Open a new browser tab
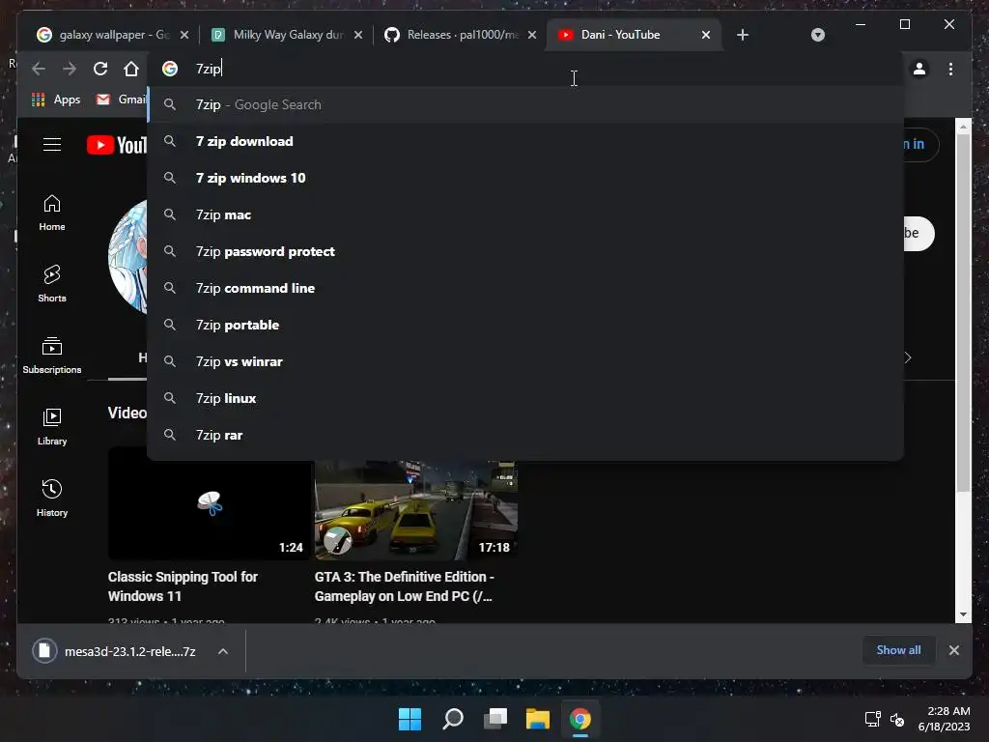Image resolution: width=989 pixels, height=742 pixels. tap(743, 35)
